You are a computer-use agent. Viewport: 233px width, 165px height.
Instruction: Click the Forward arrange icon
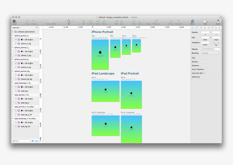(171, 21)
